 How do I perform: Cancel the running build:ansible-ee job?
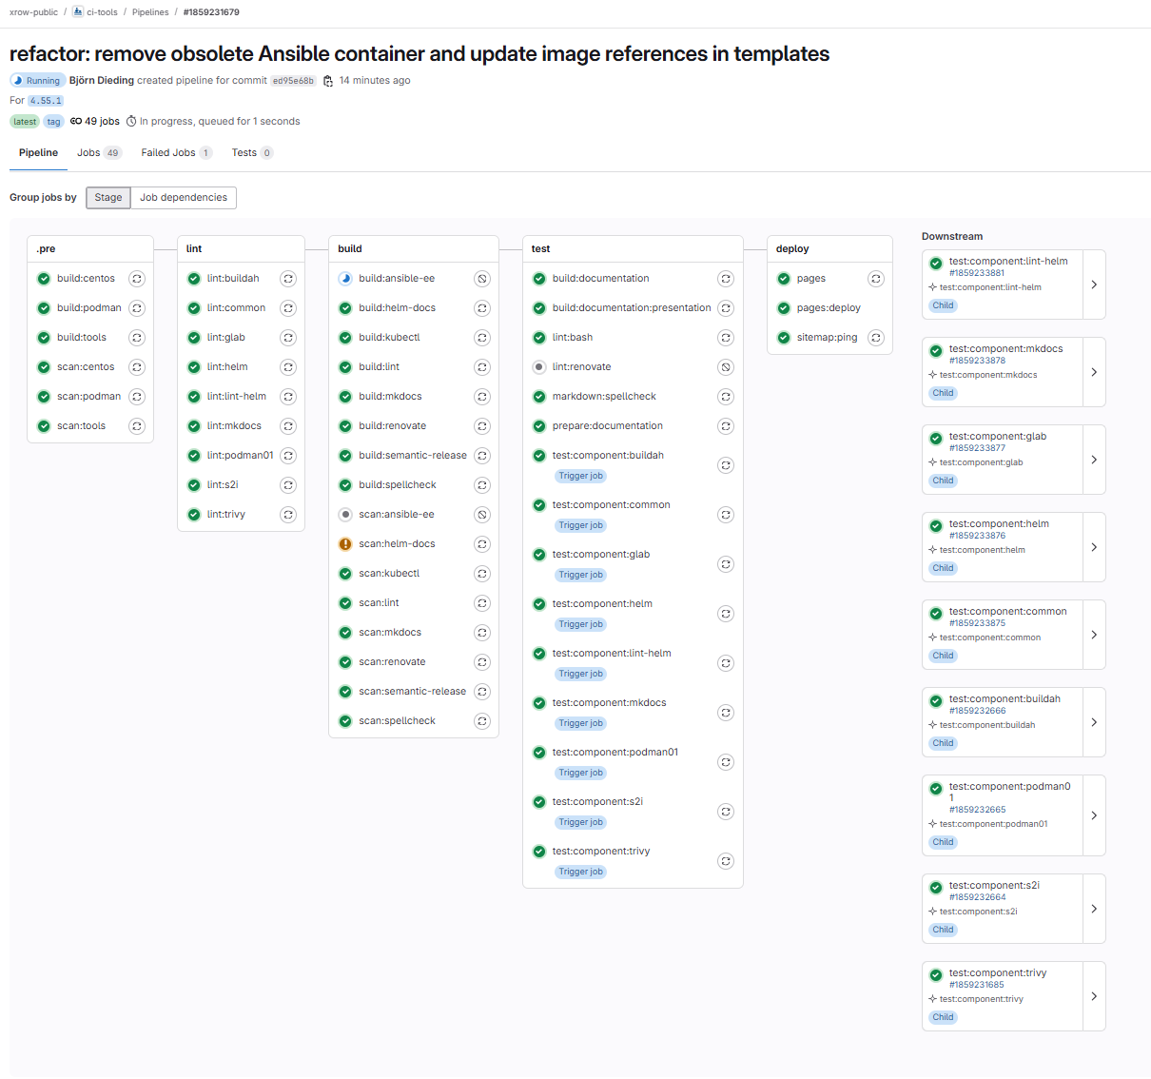pos(482,279)
